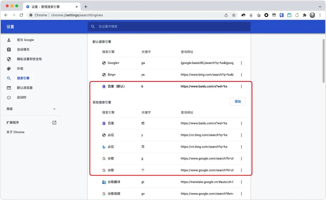Open Chrome's three-dot main menu
Viewport: 326px width, 200px height.
click(x=320, y=15)
